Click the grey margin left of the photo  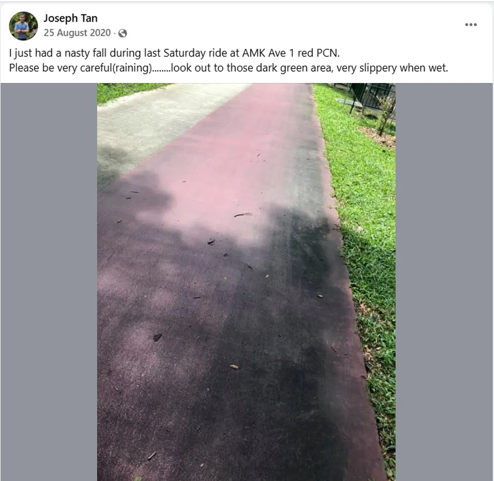tap(49, 282)
